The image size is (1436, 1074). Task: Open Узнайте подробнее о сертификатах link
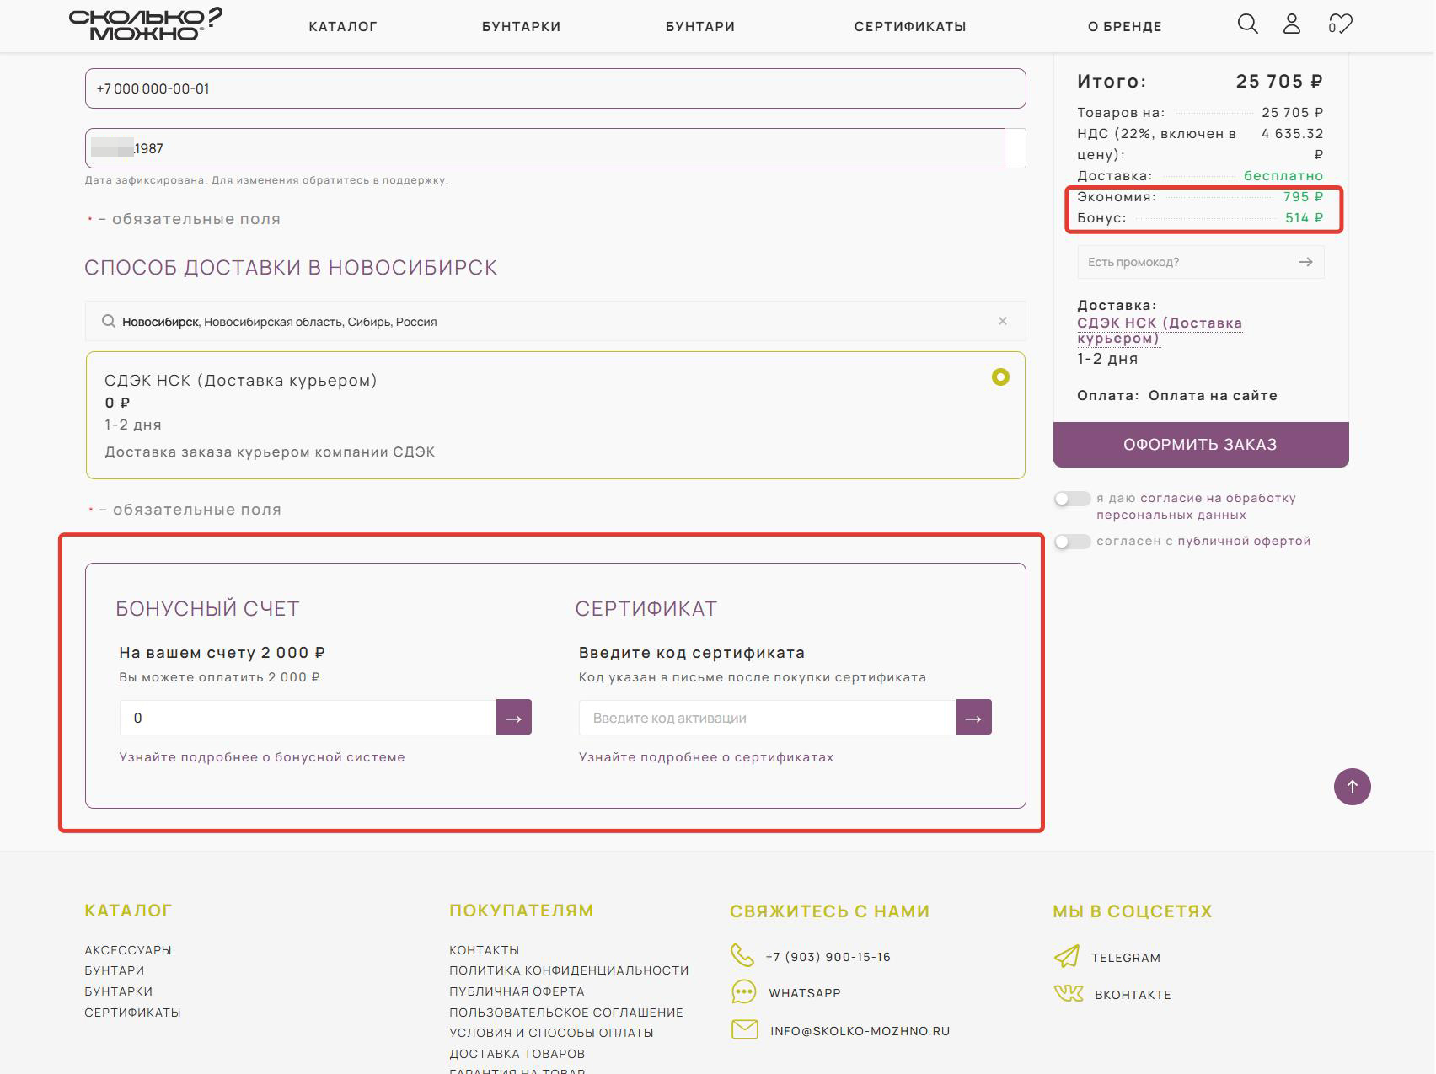706,756
